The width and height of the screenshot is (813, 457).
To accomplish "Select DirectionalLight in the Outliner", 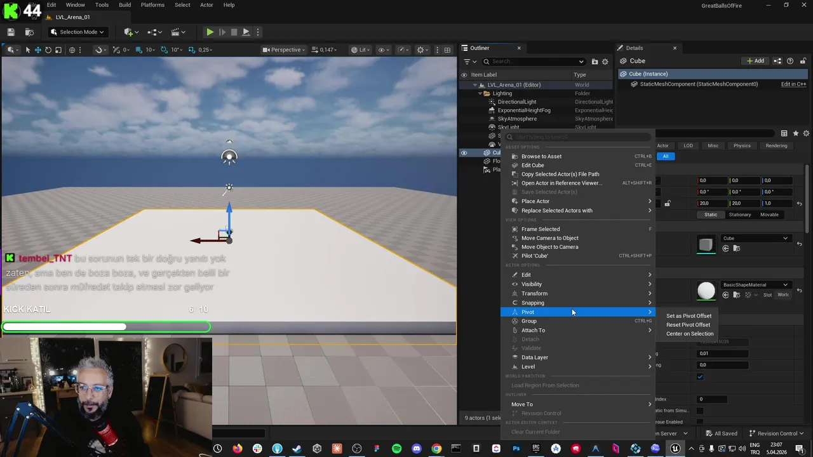I will [517, 102].
